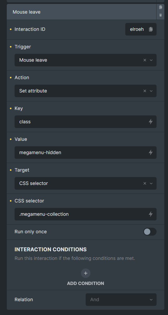Clear the CSS selector target selection
The image size is (168, 315).
pos(145,183)
